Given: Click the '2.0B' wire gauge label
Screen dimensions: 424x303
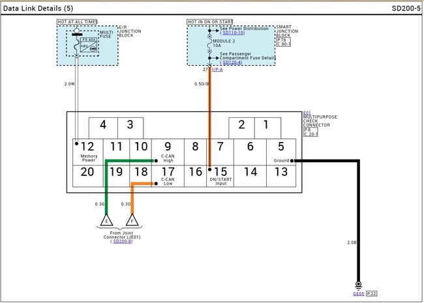Looking at the screenshot, I should point(352,242).
